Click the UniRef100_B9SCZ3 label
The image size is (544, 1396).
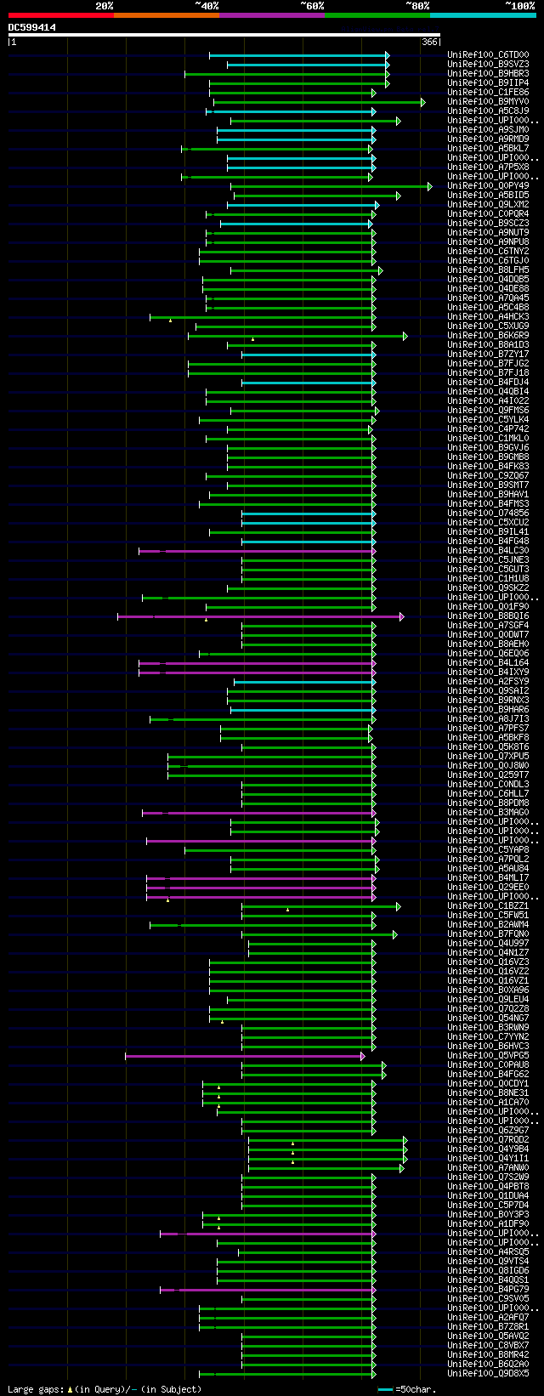click(x=488, y=224)
